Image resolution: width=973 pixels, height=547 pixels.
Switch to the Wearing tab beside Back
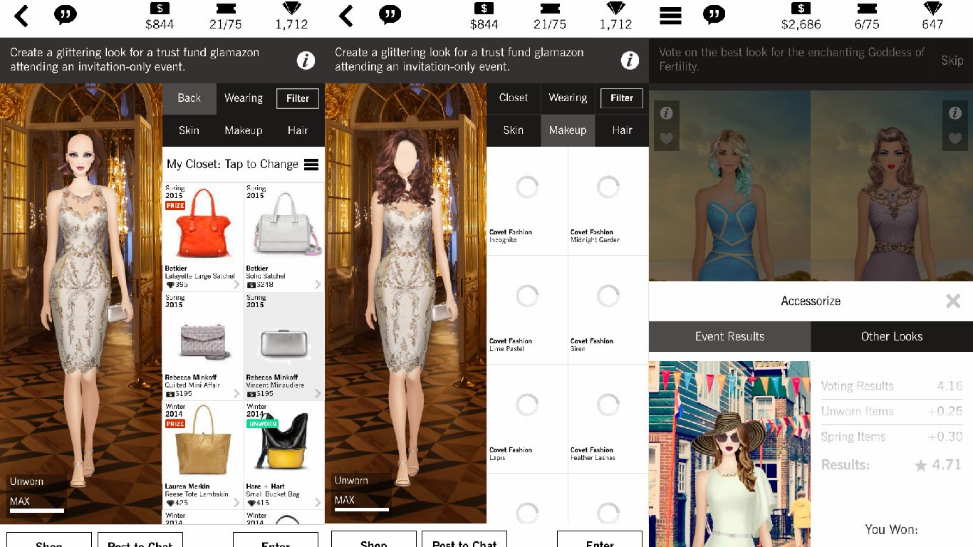click(x=244, y=98)
